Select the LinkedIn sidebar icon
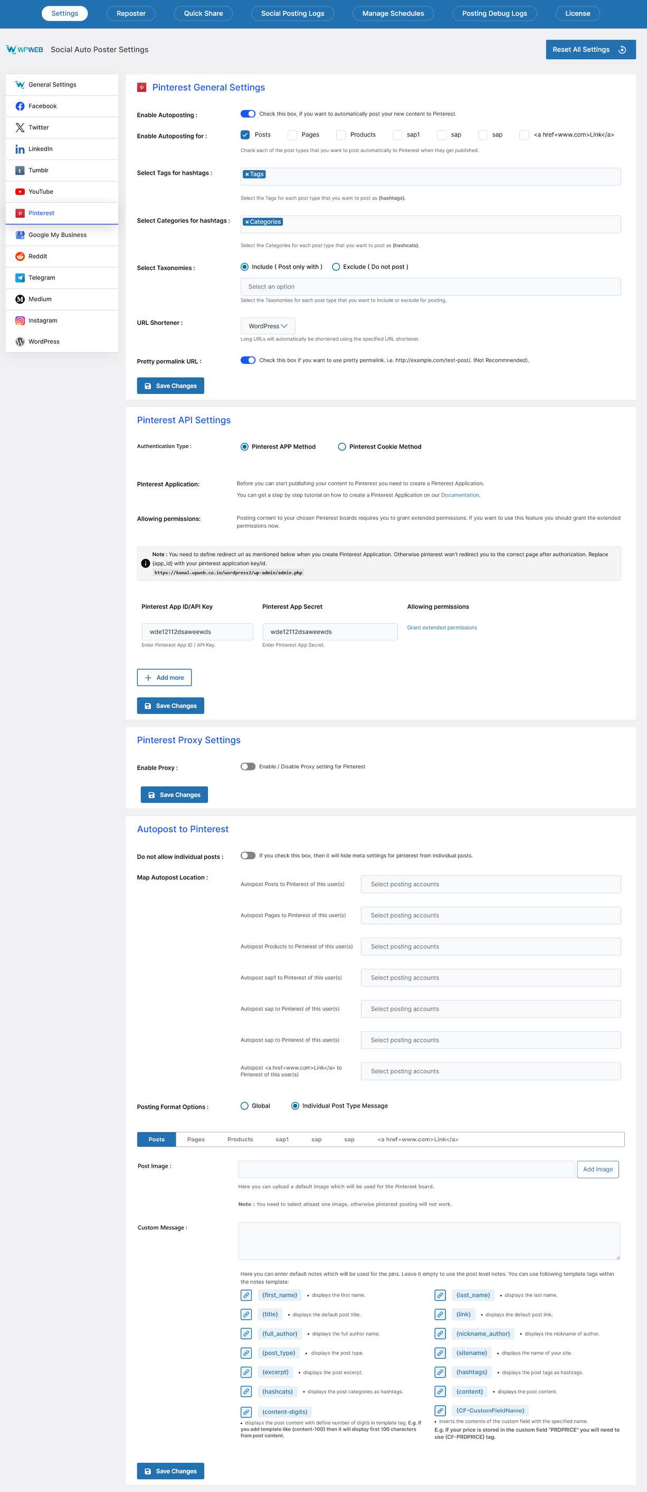The height and width of the screenshot is (1492, 647). [x=20, y=149]
